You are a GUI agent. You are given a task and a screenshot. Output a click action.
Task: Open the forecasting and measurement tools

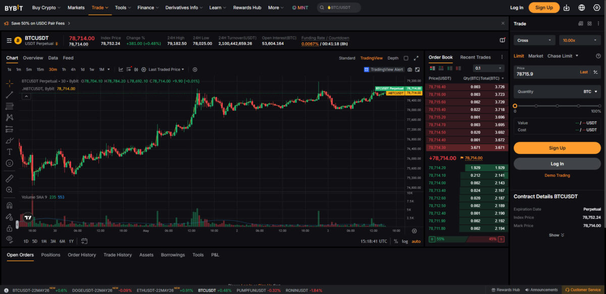(9, 129)
